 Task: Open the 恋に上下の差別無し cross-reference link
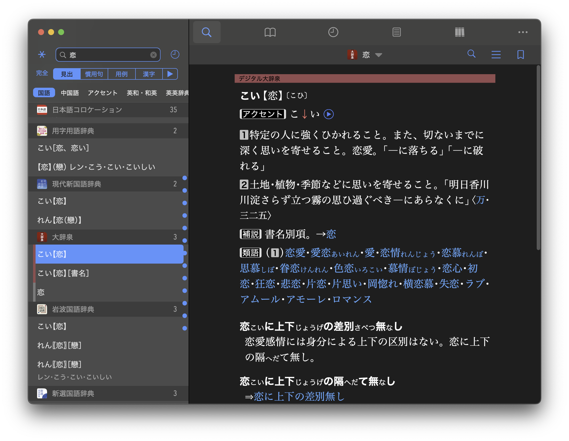coord(299,396)
